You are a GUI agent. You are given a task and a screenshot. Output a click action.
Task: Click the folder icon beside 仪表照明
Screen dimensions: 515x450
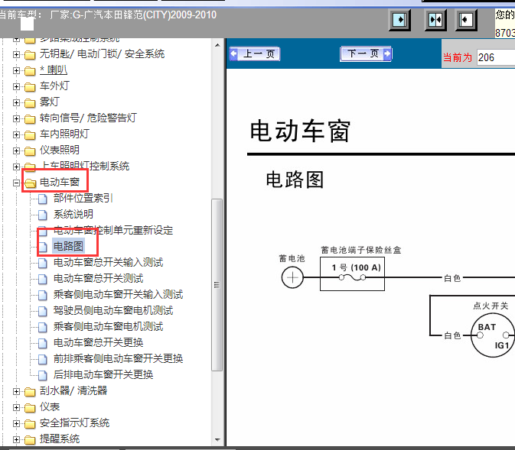tap(30, 151)
